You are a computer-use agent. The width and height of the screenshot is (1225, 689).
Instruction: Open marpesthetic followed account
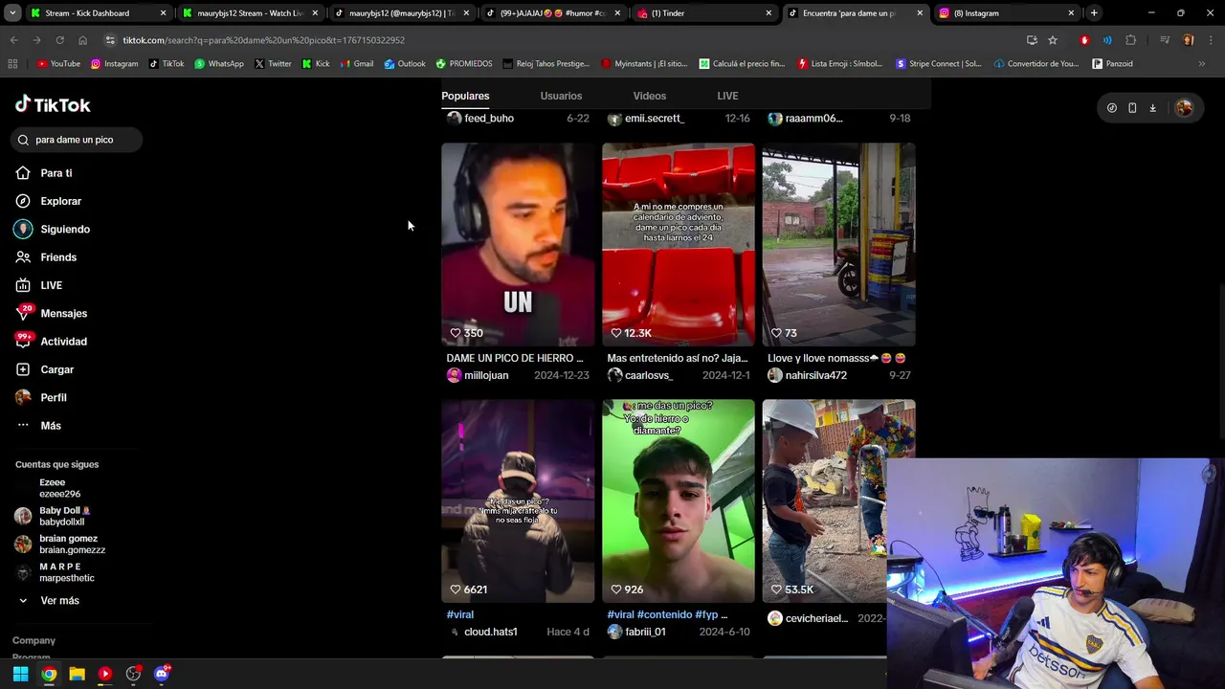pos(56,572)
